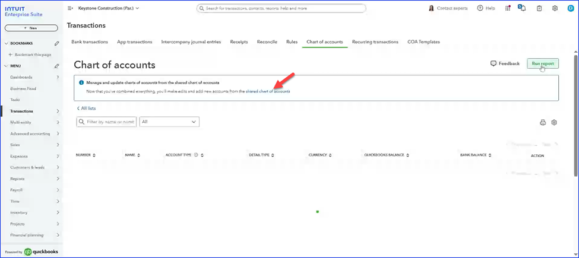This screenshot has height=258, width=579.
Task: Expand the Multi-entity menu
Action: pyautogui.click(x=58, y=122)
